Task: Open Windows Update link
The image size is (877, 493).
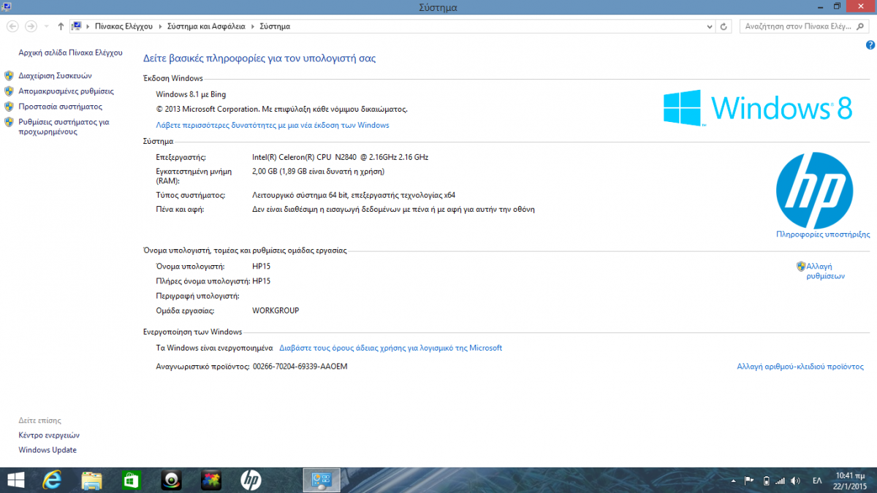Action: point(48,450)
